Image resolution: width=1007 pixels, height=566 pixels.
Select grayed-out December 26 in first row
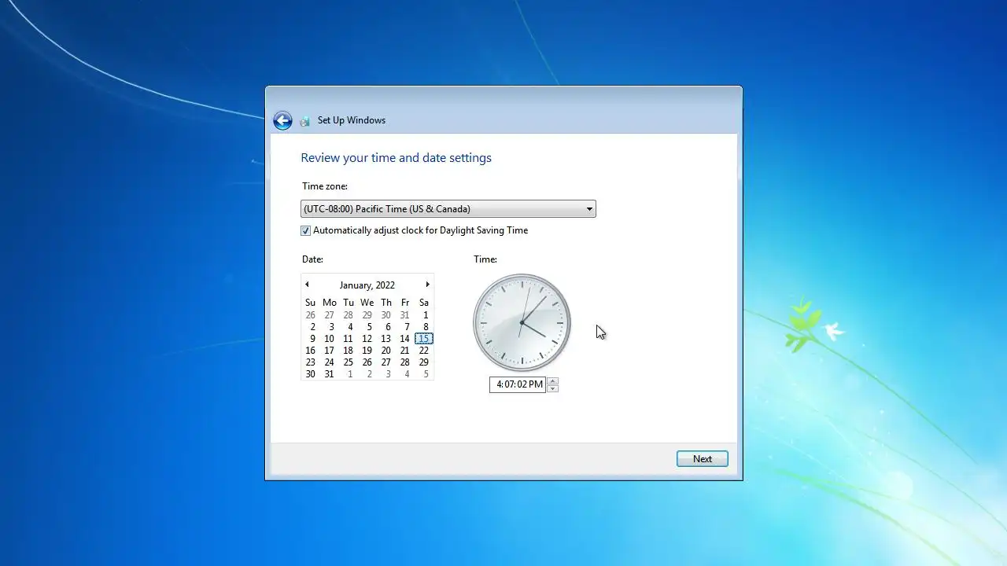coord(311,315)
